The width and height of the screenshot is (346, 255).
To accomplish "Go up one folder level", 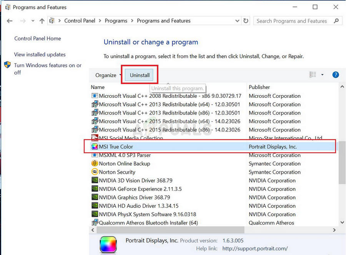I will [x=42, y=21].
